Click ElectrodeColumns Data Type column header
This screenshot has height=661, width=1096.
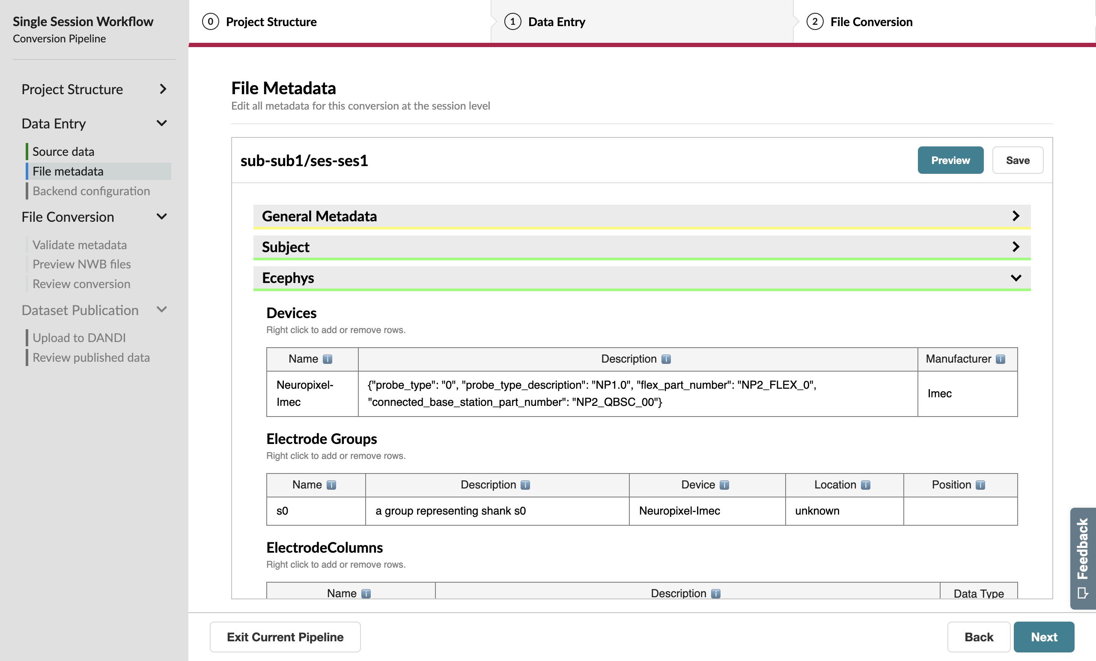[x=979, y=592]
